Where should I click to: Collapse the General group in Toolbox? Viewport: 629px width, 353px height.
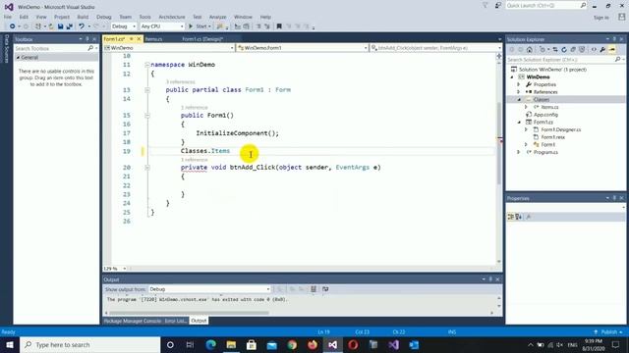18,57
